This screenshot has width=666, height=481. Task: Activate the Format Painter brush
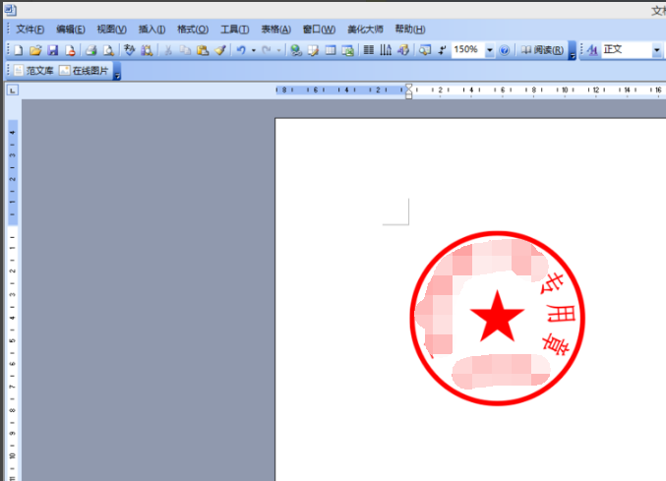pos(220,50)
